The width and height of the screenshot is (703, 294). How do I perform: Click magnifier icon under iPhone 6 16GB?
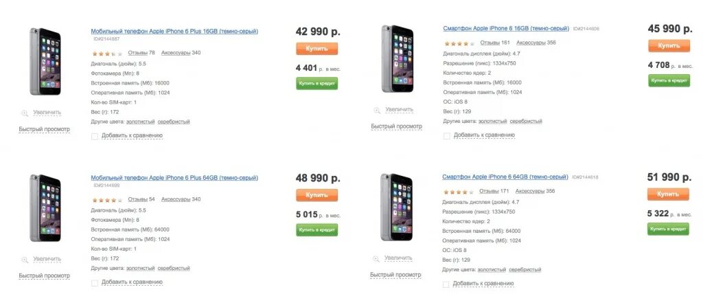click(377, 110)
